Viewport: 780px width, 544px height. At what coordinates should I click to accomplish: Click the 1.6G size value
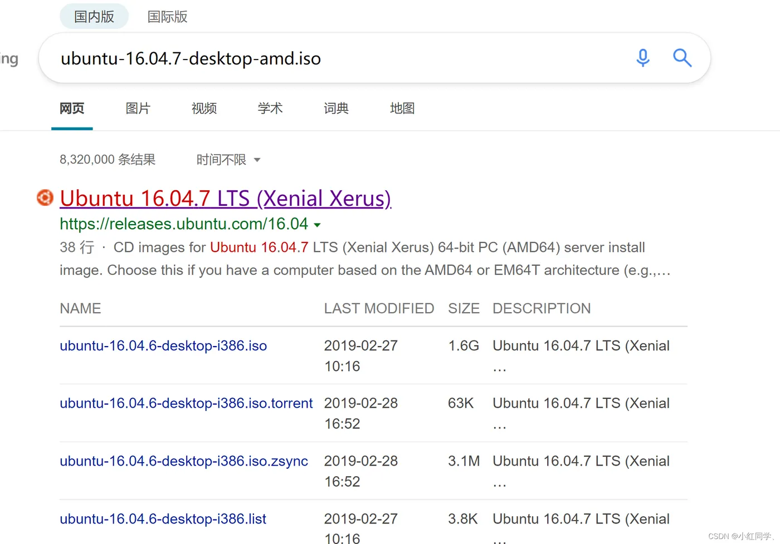[464, 345]
